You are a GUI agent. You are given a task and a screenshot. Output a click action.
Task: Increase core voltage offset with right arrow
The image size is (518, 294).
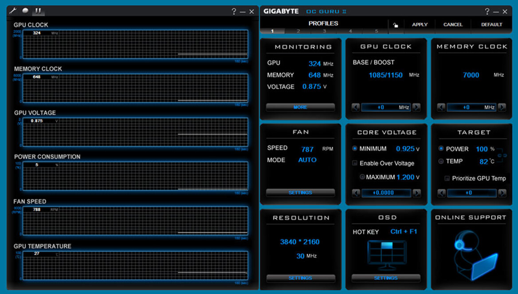pos(416,193)
